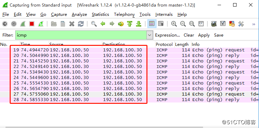Open the capture options icon

(x=14, y=24)
